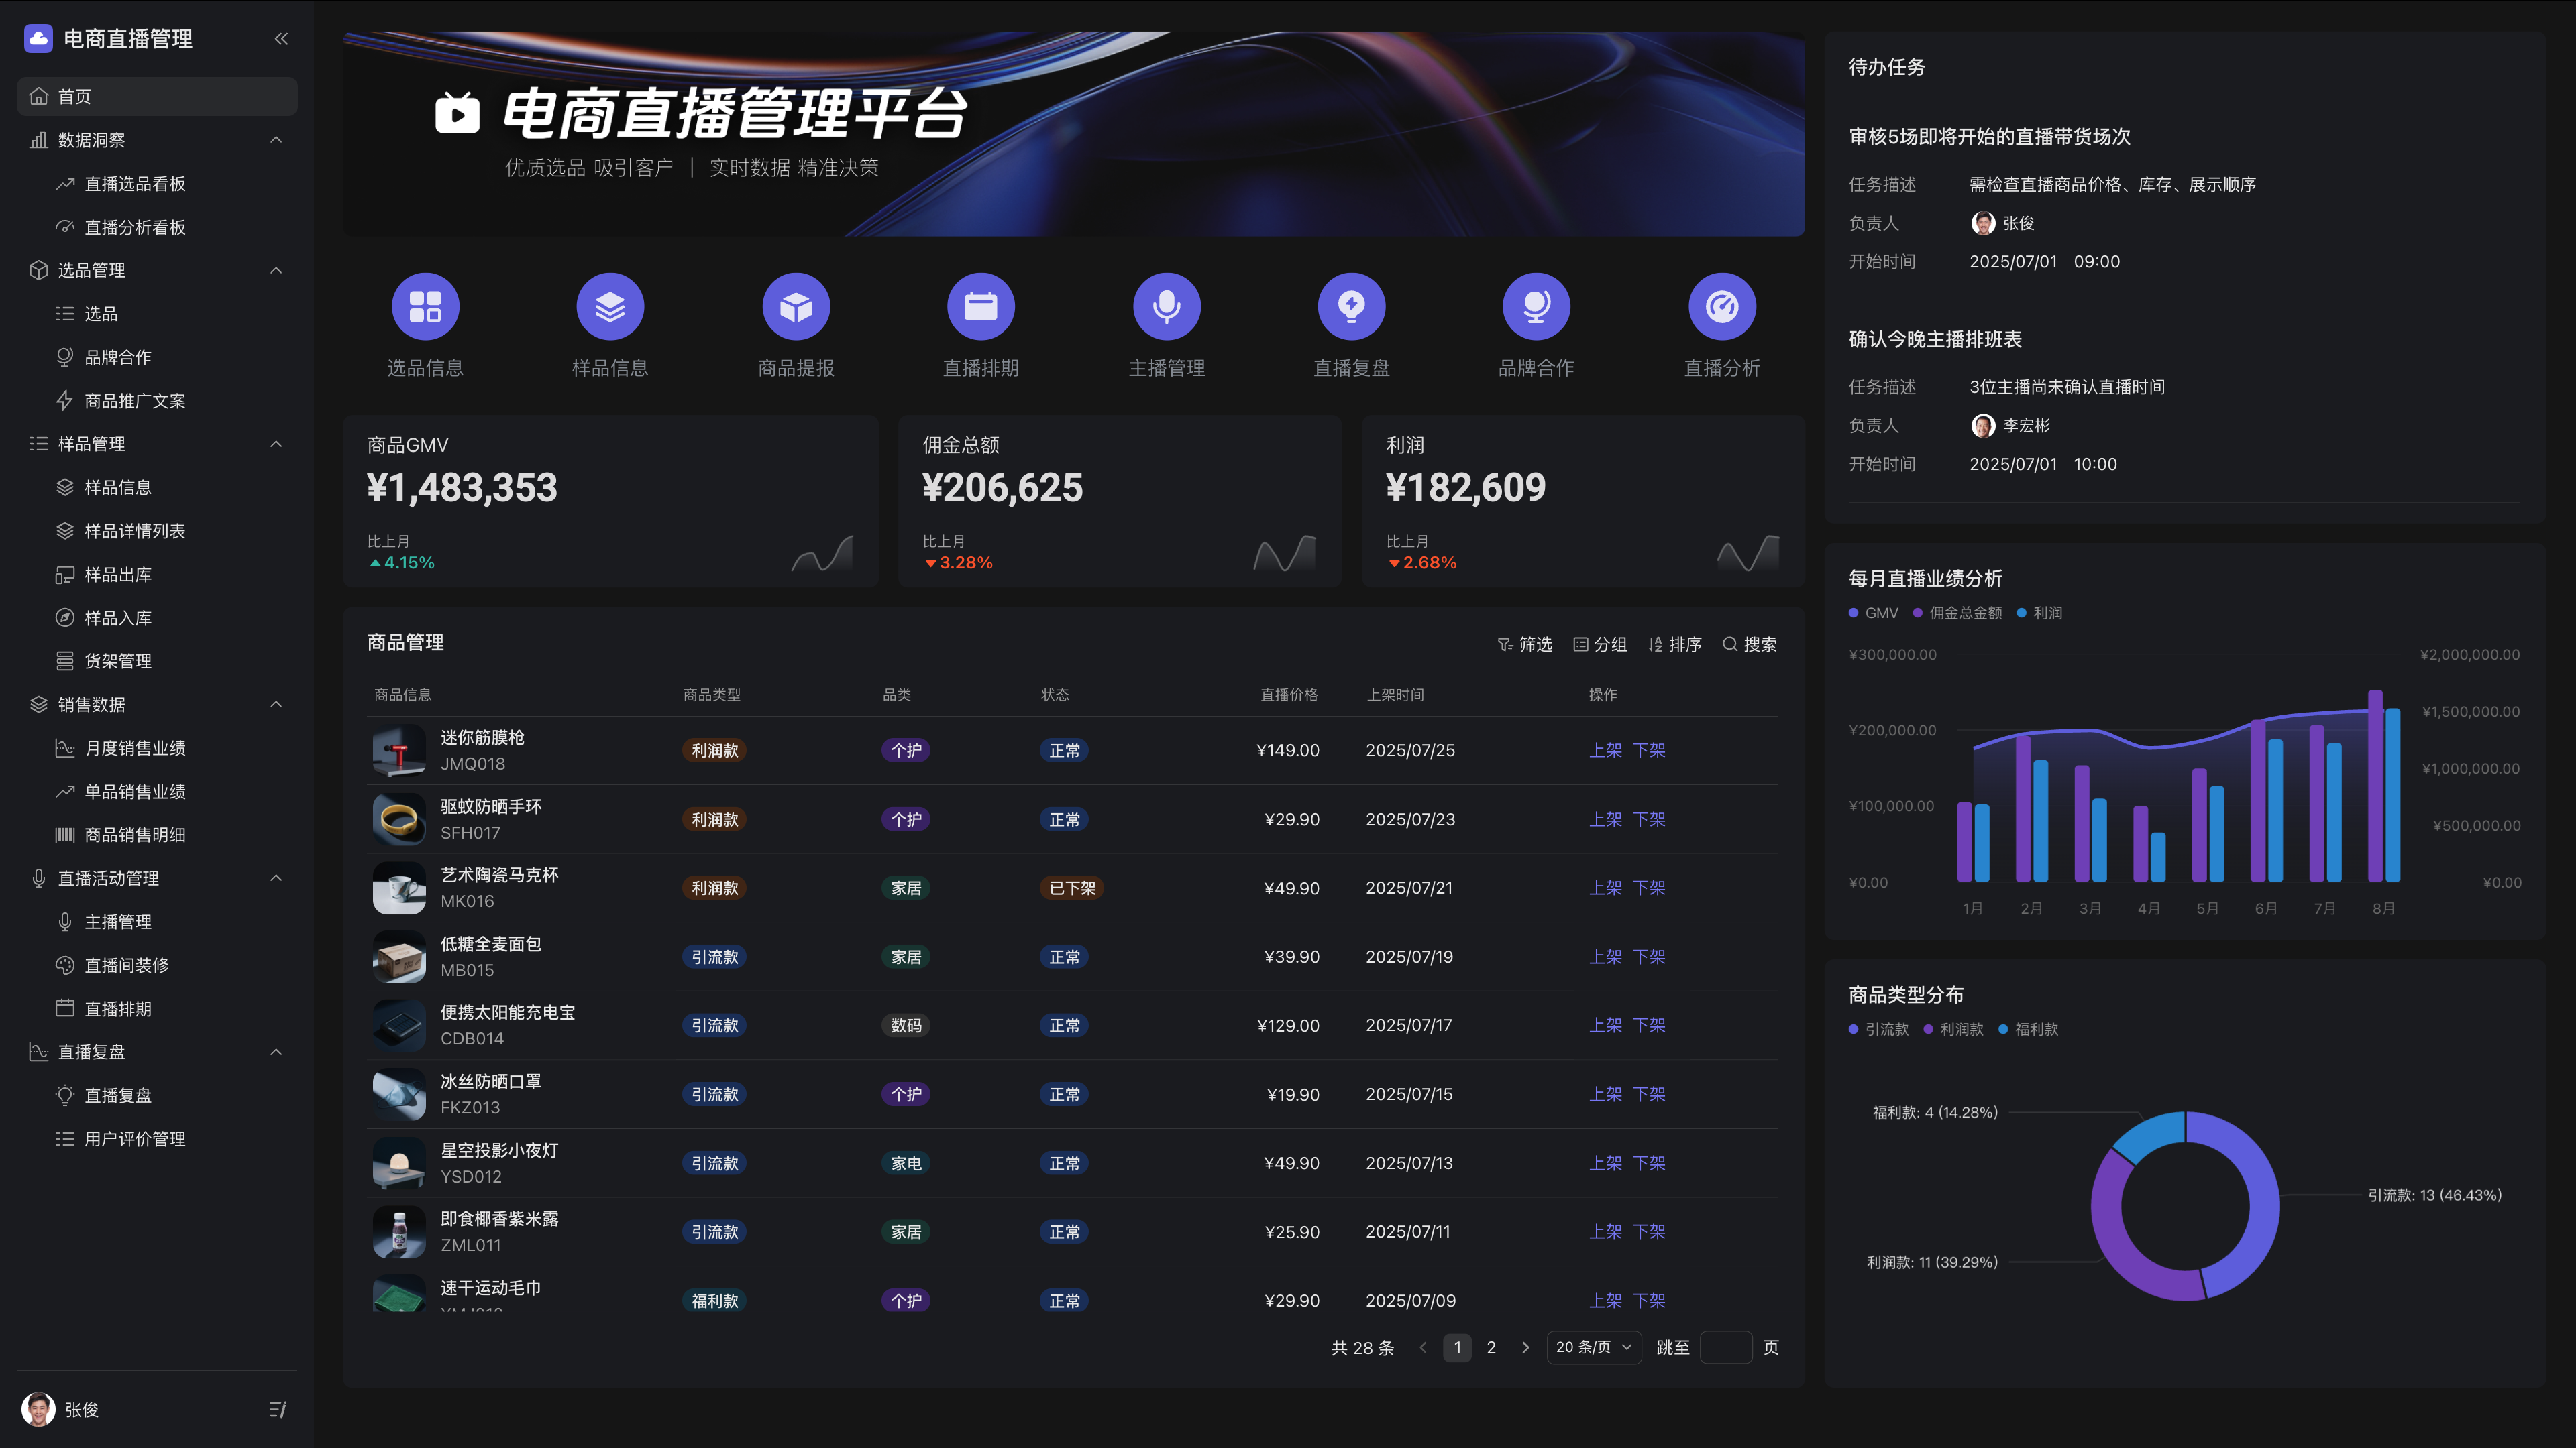Viewport: 2576px width, 1448px height.
Task: Click the 跳至 page number input field
Action: click(x=1725, y=1347)
